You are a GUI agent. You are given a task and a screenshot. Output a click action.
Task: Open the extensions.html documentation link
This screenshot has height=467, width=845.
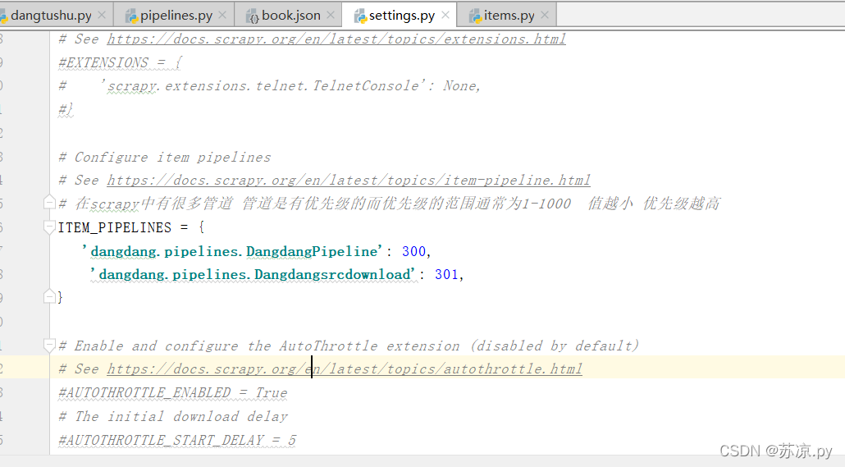click(336, 39)
